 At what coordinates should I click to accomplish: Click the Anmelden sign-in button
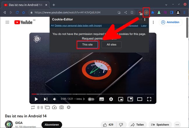(171, 22)
